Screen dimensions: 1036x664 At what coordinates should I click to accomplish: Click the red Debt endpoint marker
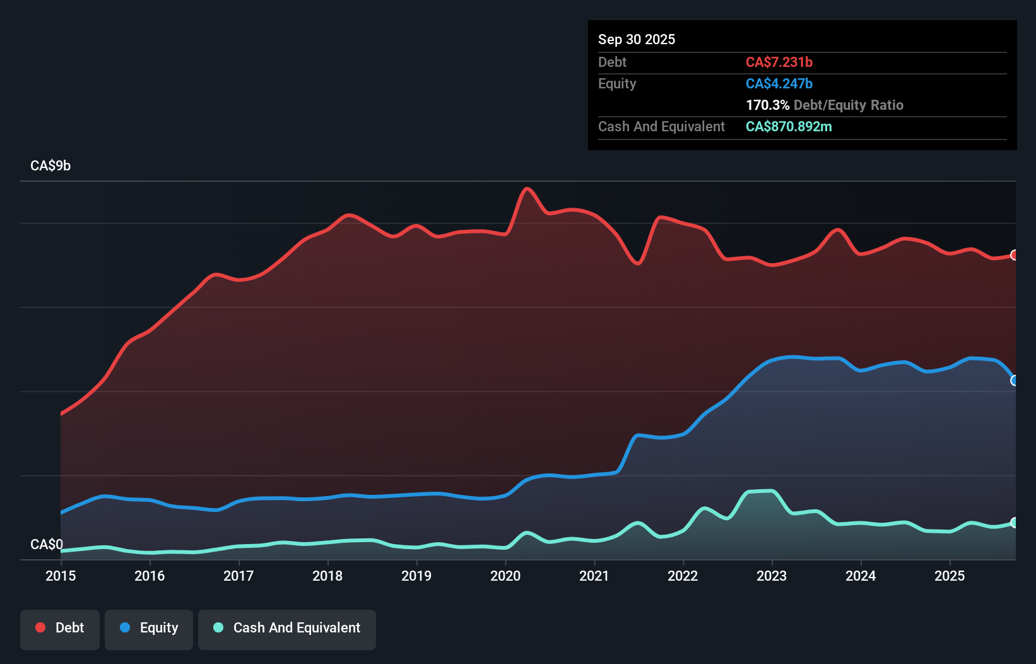[x=1015, y=255]
